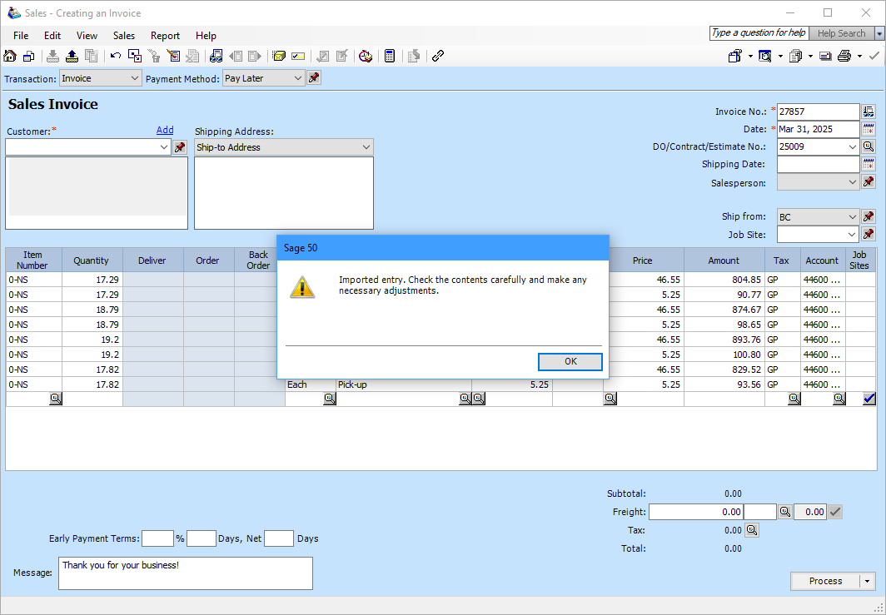Click the chain link icon in toolbar
The height and width of the screenshot is (615, 886).
pos(438,57)
